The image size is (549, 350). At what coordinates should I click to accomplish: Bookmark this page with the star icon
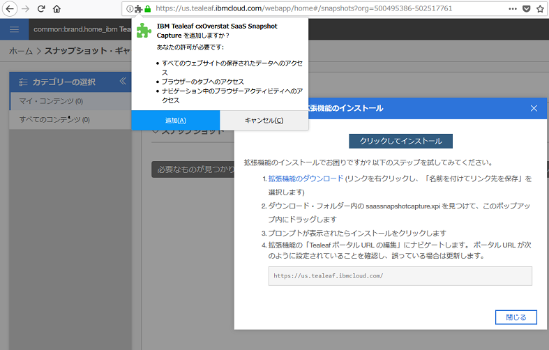point(540,9)
